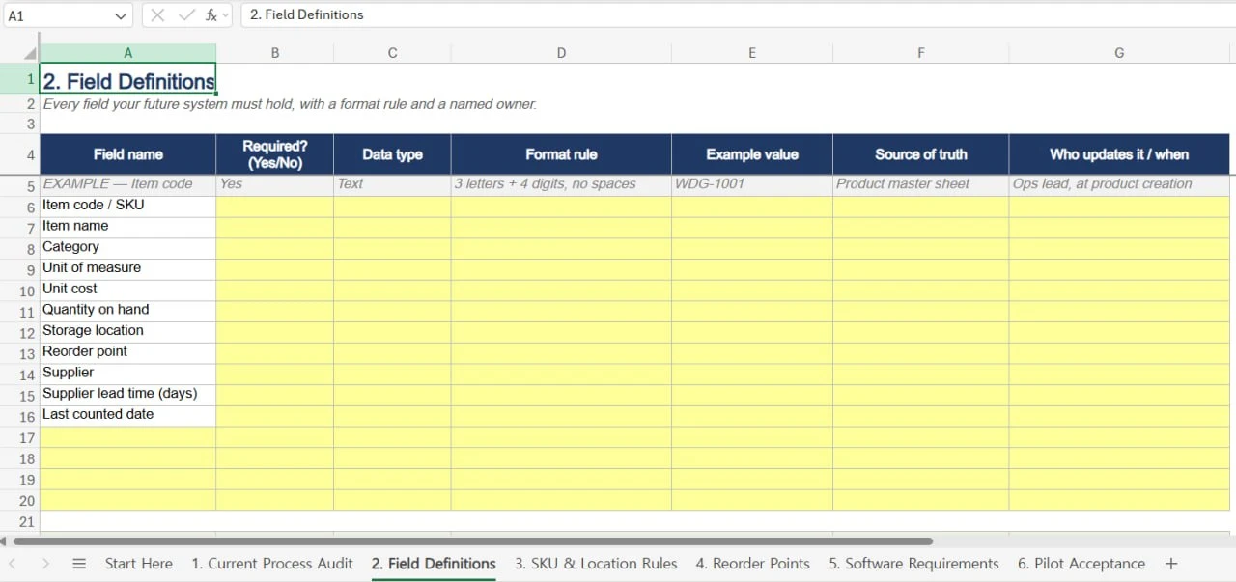Click the 'Reorder point' cell
The height and width of the screenshot is (582, 1236).
[127, 352]
